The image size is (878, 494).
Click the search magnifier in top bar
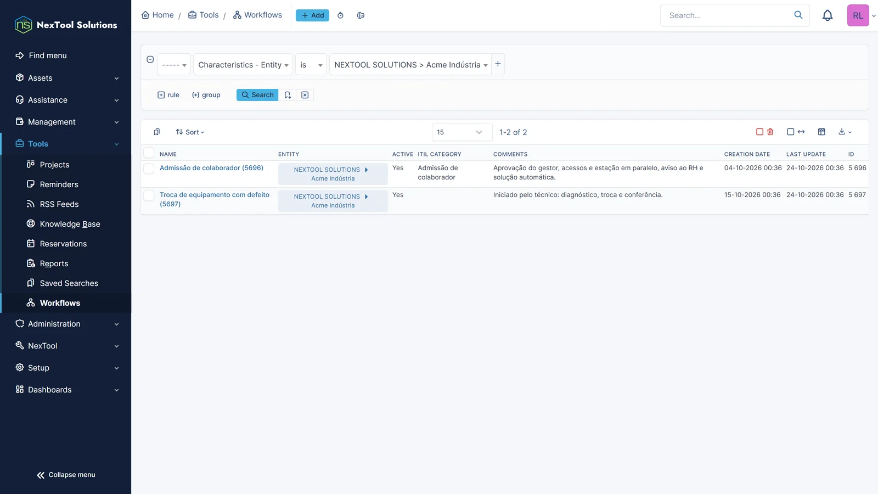[798, 15]
